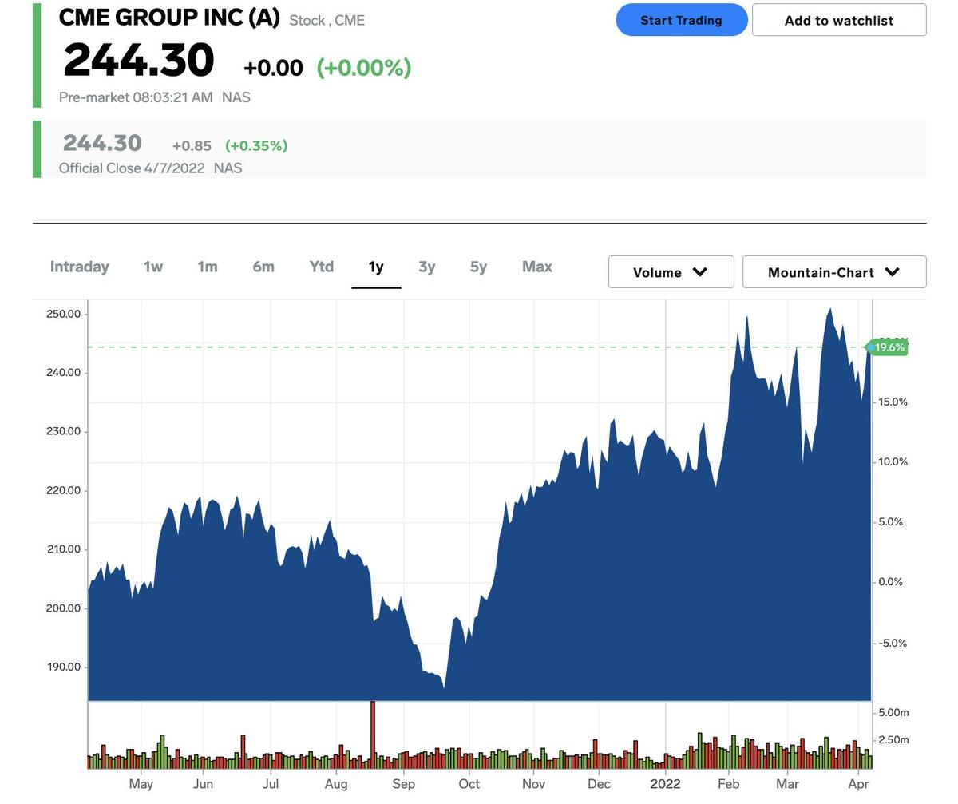This screenshot has height=804, width=958.
Task: Select the 1w time range
Action: 152,267
